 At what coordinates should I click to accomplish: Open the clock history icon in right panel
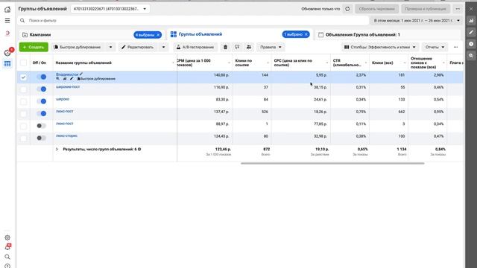coord(471,44)
